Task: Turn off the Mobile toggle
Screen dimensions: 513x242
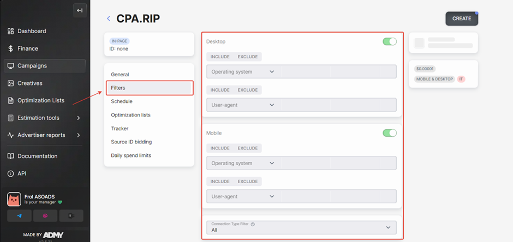Action: tap(389, 133)
